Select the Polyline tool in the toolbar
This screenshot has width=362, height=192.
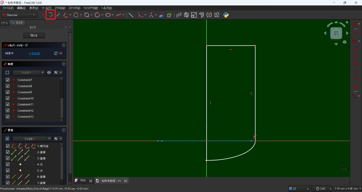point(51,15)
